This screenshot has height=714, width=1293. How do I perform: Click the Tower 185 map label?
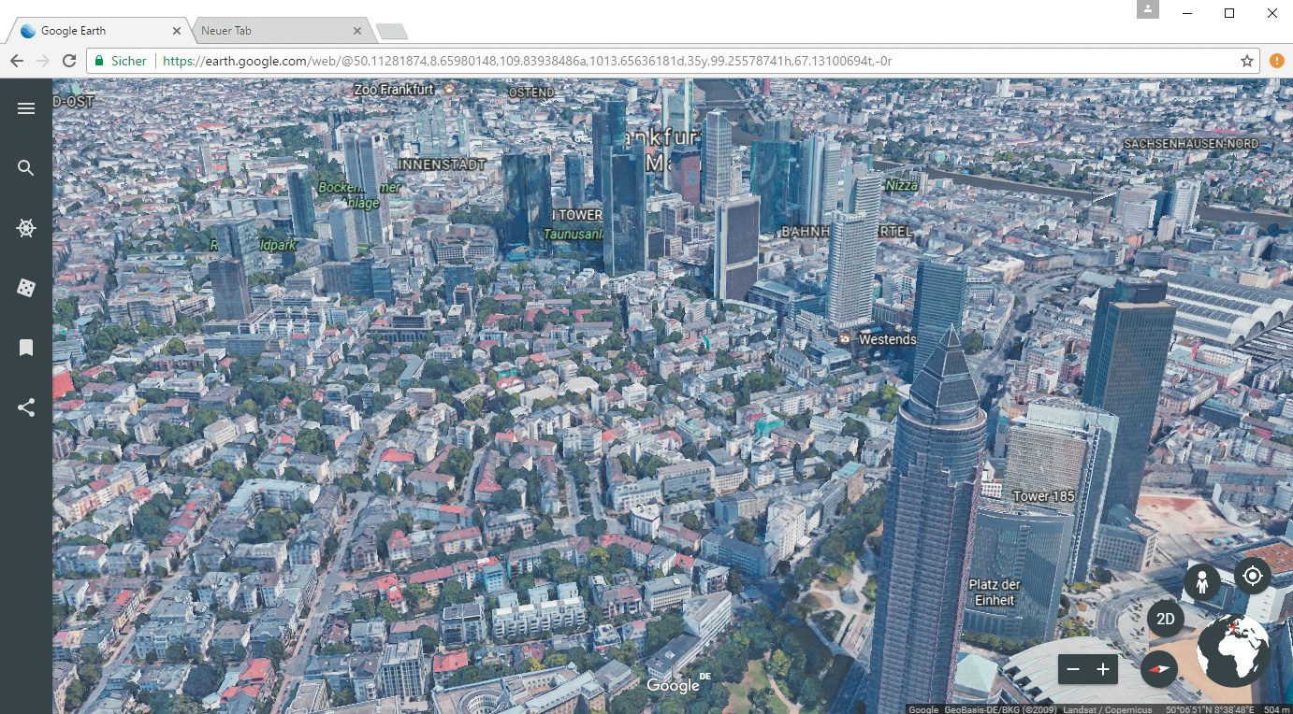[x=1043, y=496]
